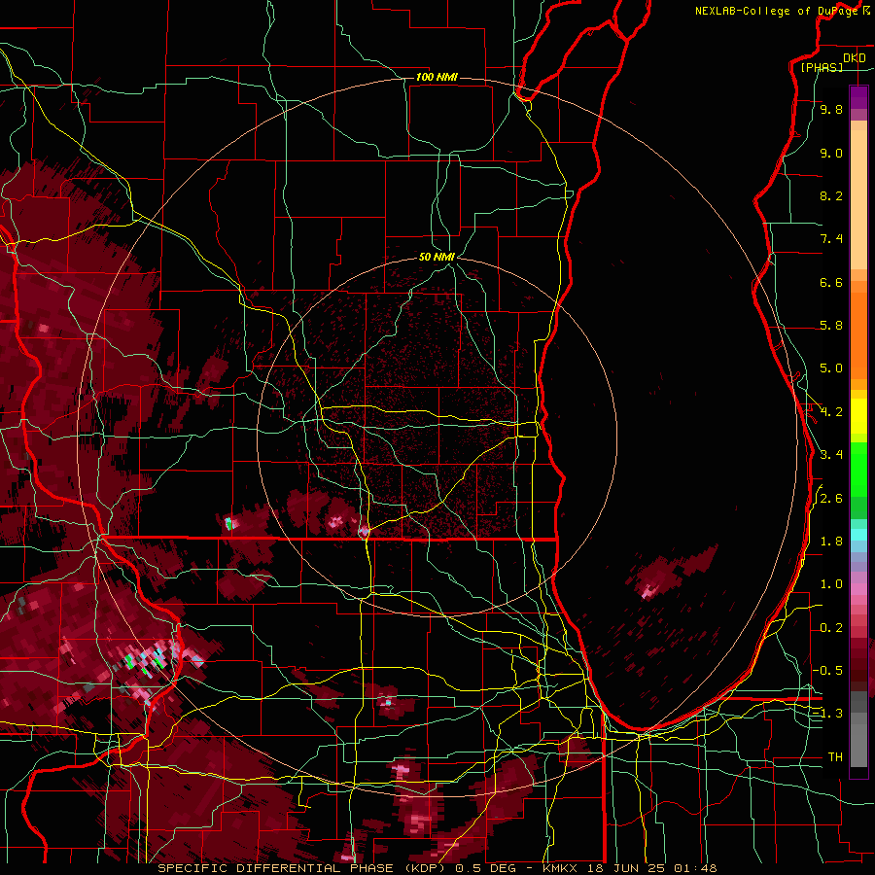This screenshot has height=875, width=875.
Task: Pick the pink band of the color bar
Action: coord(858,589)
